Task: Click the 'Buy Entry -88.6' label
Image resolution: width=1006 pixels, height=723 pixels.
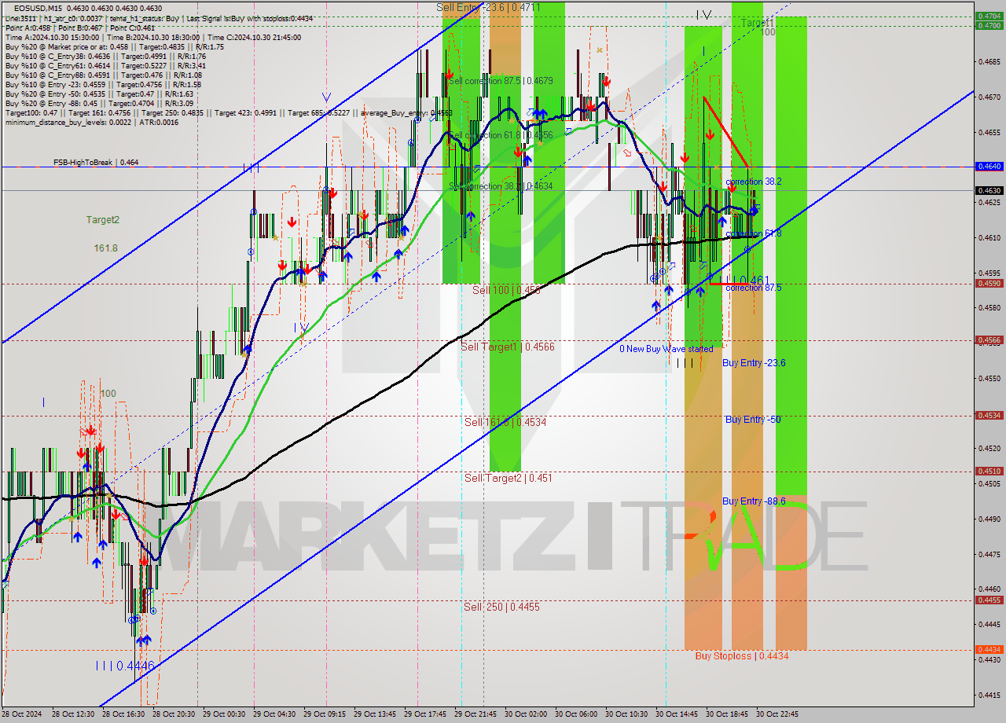Action: coord(754,501)
